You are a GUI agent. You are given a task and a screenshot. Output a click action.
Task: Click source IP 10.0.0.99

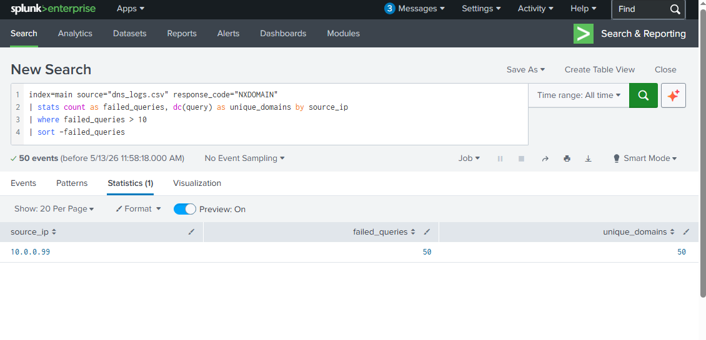[30, 252]
